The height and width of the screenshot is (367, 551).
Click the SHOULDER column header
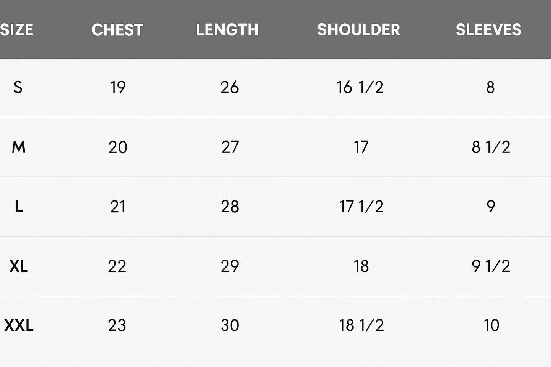click(359, 30)
